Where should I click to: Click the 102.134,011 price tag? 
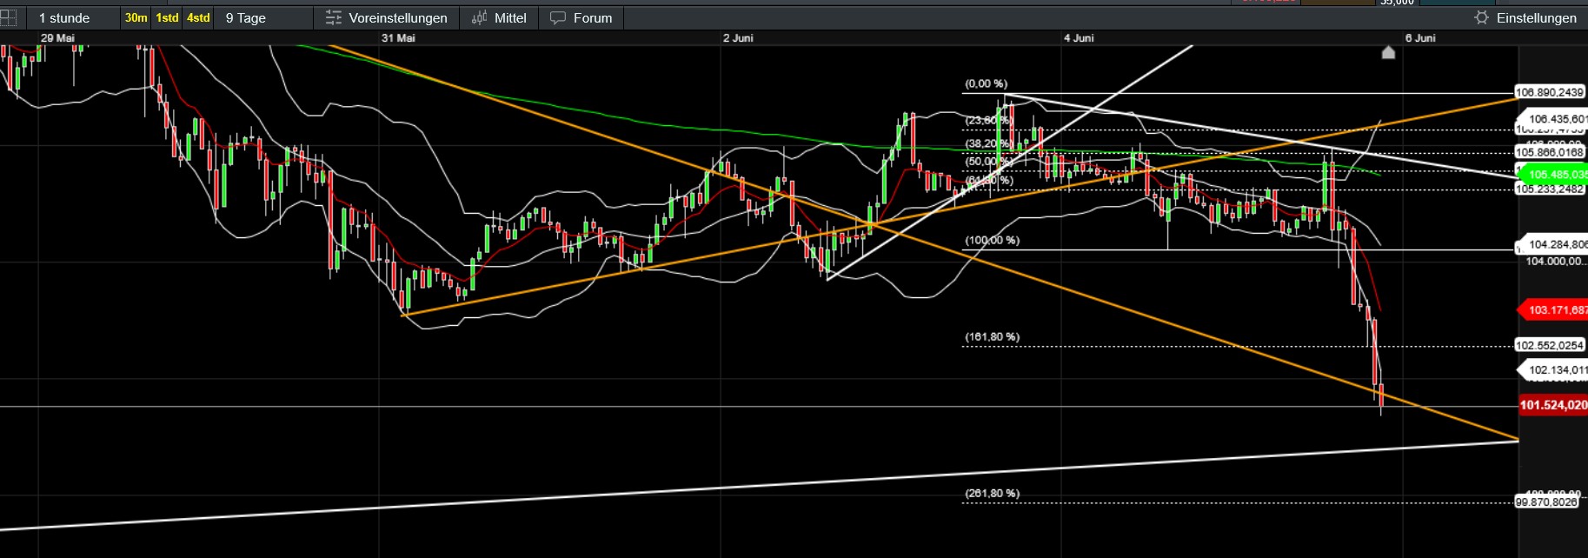click(x=1553, y=370)
